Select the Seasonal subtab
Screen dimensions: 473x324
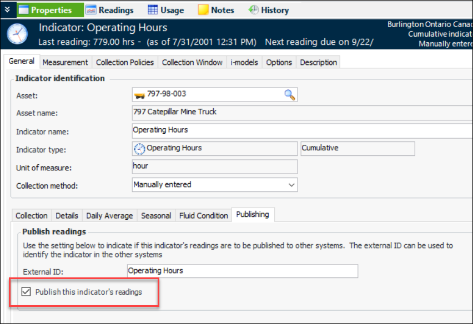point(156,215)
